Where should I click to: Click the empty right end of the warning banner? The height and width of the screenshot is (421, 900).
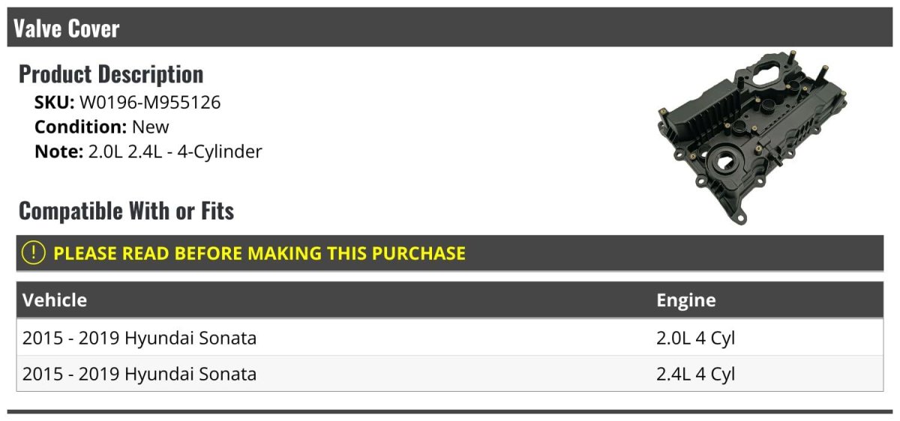point(750,253)
